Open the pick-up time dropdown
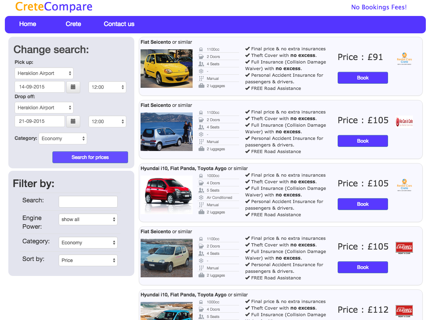Image resolution: width=430 pixels, height=320 pixels. click(x=108, y=87)
